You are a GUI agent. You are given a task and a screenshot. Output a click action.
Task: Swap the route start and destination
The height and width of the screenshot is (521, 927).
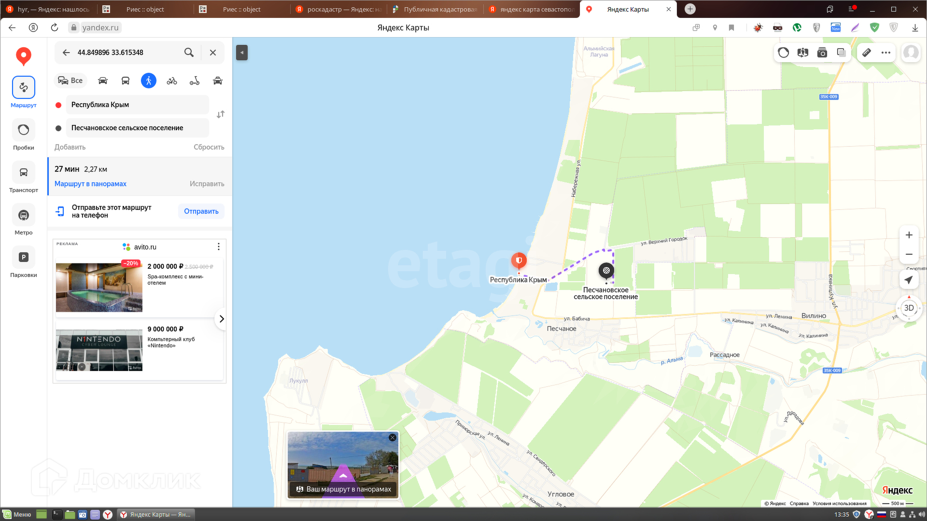221,114
